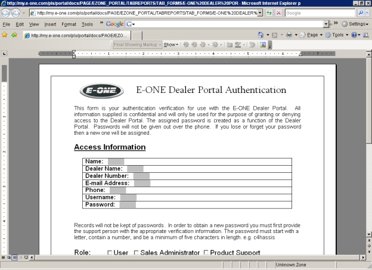Click the Help question mark icon
The height and width of the screenshot is (270, 372).
(x=354, y=35)
